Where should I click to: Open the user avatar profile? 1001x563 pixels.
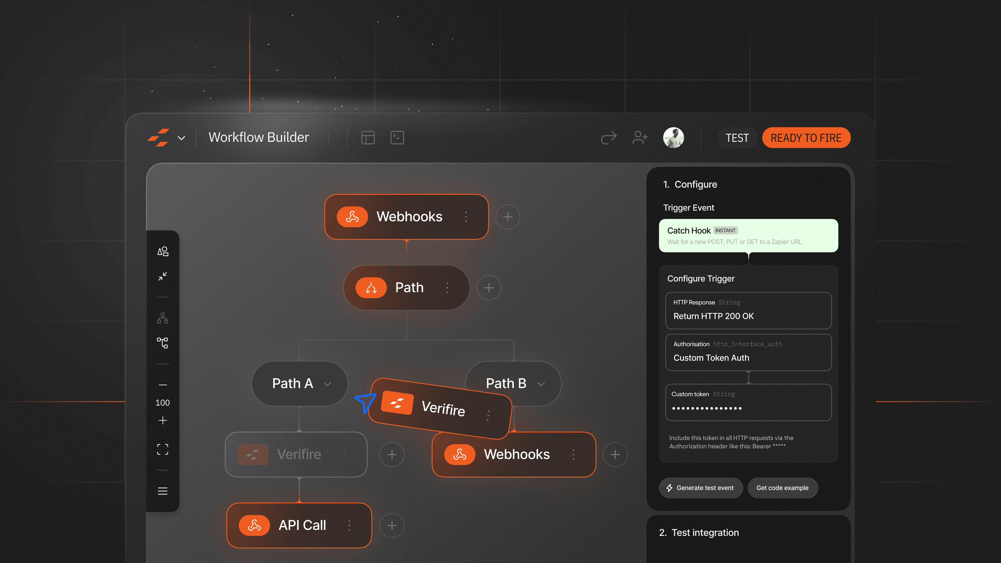673,138
